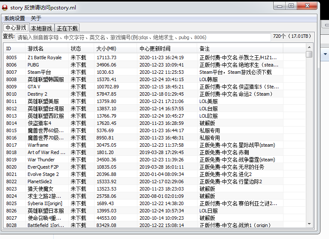Select the Warframe row
The width and height of the screenshot is (329, 239).
pyautogui.click(x=155, y=145)
